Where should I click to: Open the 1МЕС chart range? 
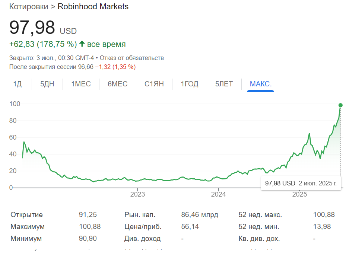pyautogui.click(x=81, y=84)
